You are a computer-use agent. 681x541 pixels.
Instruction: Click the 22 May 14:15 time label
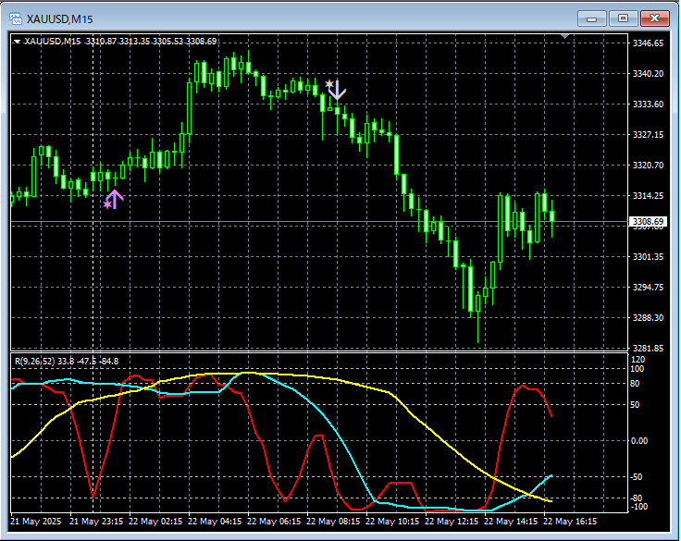point(511,521)
